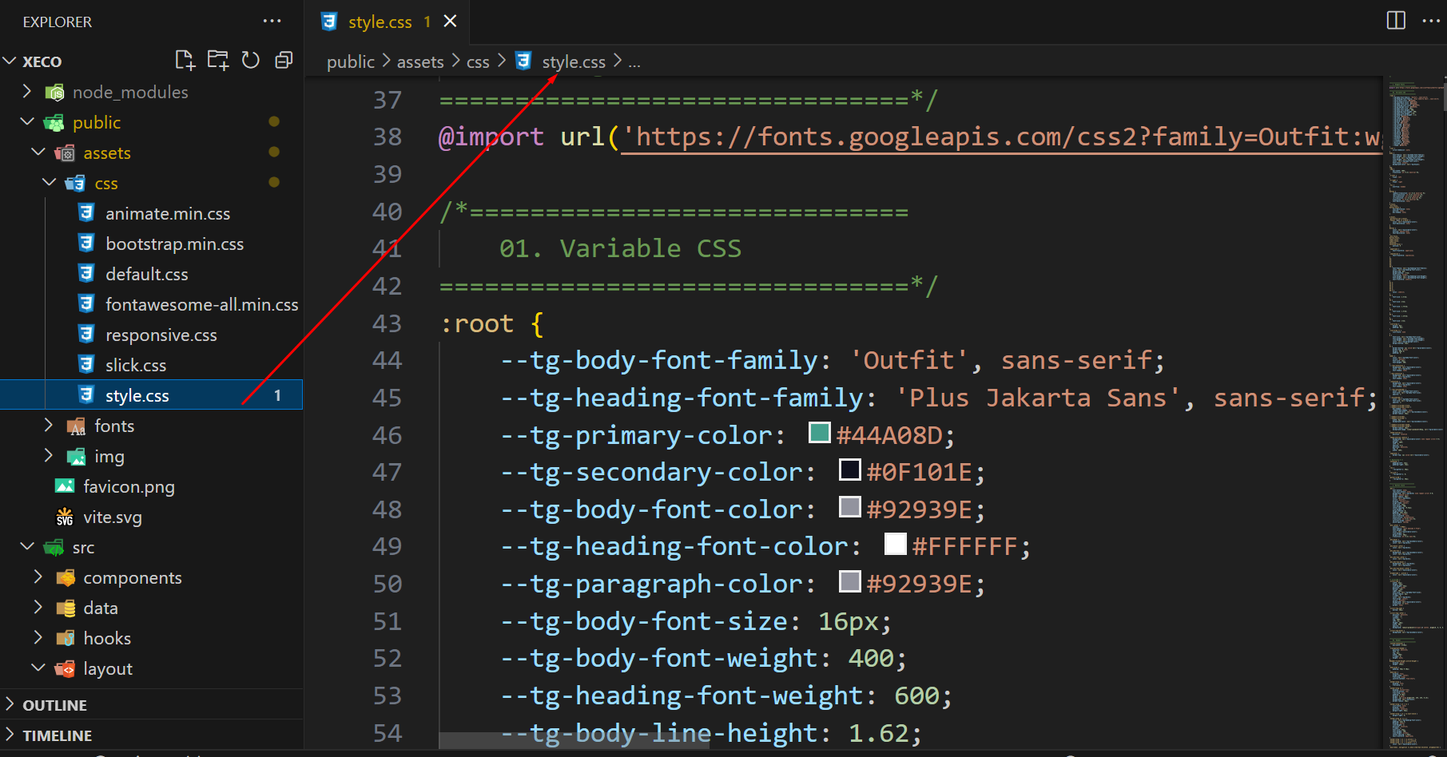1447x757 pixels.
Task: Click CSS file icon of bootstrap.min.css
Action: tap(86, 244)
